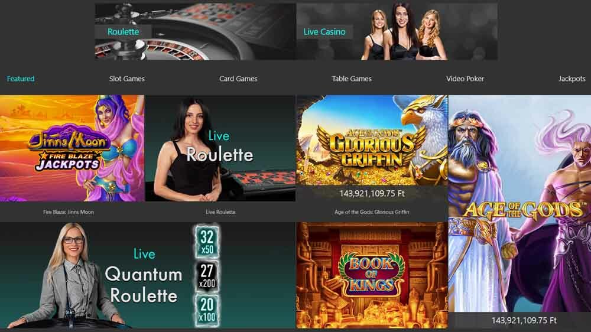Launch Jinns Moon Fire Blaze Jackpots game
This screenshot has width=591, height=332.
pyautogui.click(x=72, y=148)
